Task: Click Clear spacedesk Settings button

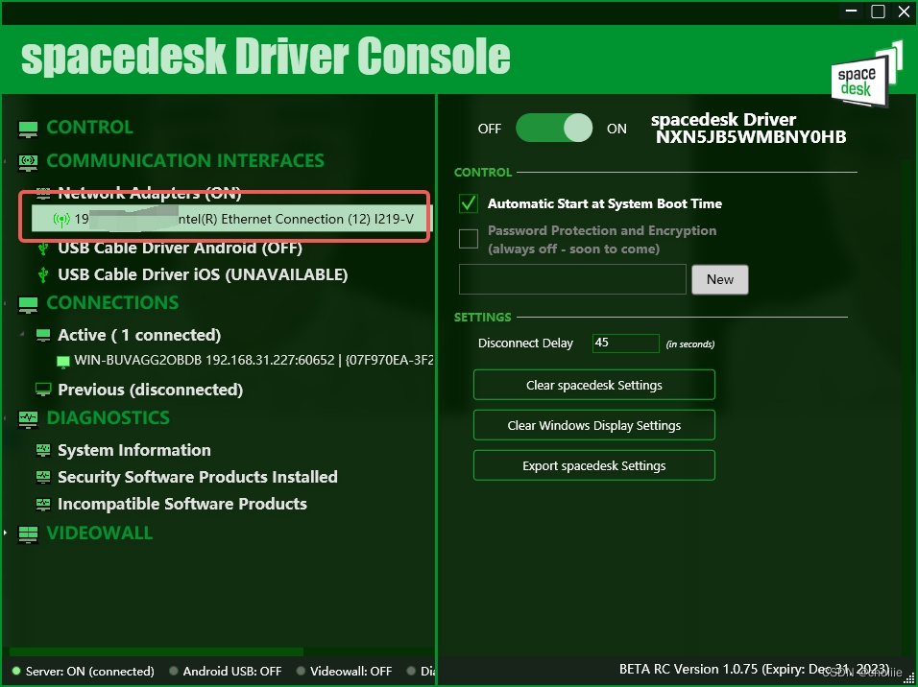Action: [593, 385]
